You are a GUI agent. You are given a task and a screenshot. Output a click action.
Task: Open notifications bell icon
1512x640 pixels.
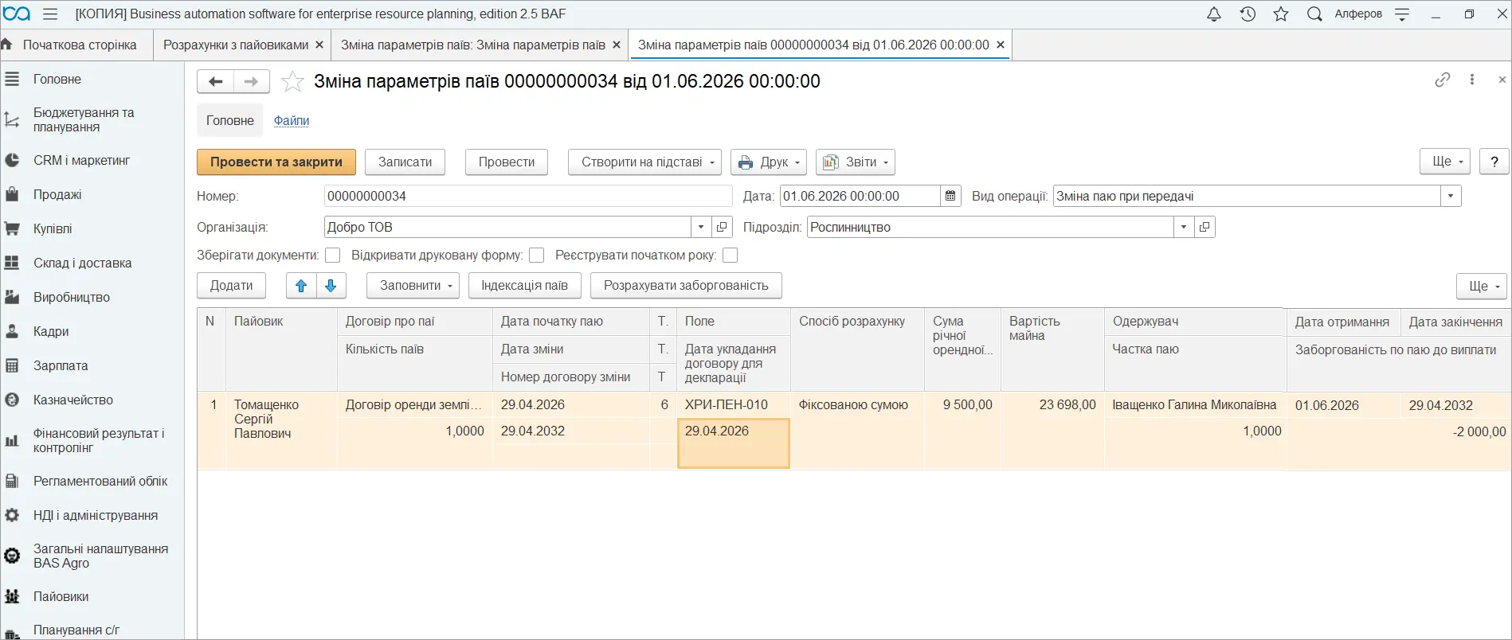click(x=1213, y=14)
